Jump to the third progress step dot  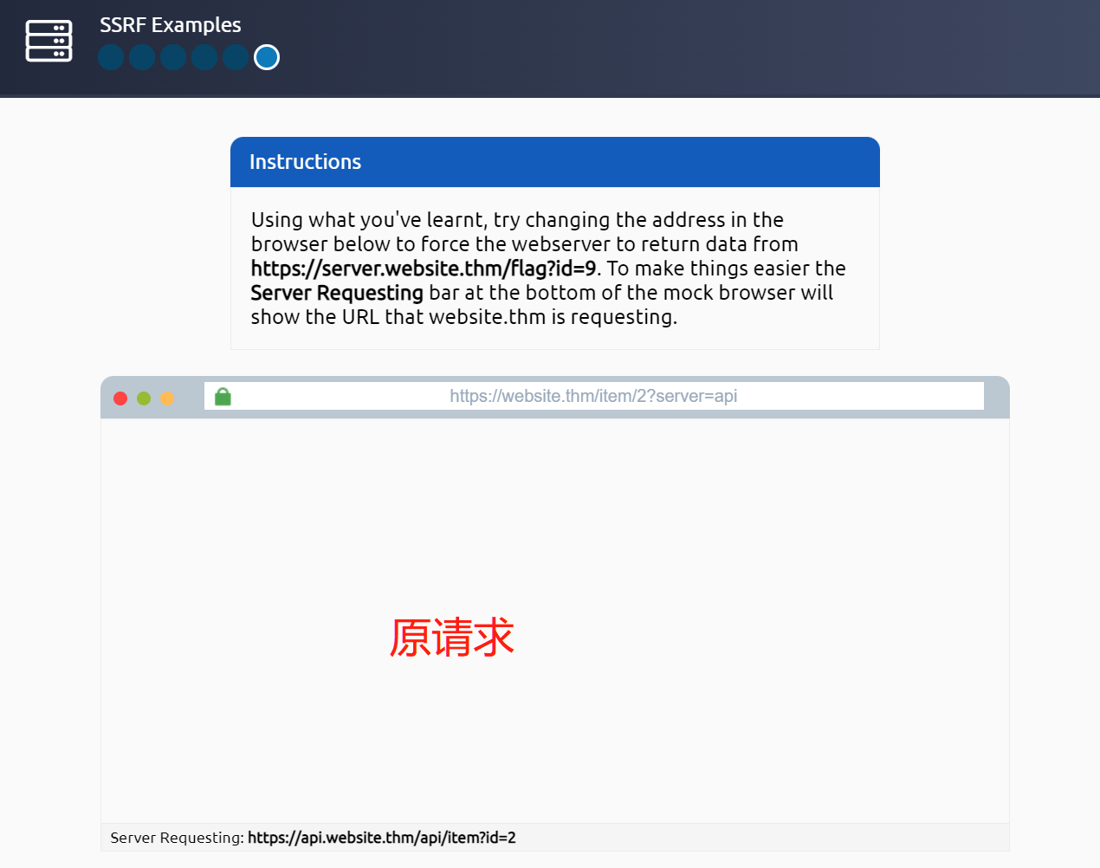[173, 57]
